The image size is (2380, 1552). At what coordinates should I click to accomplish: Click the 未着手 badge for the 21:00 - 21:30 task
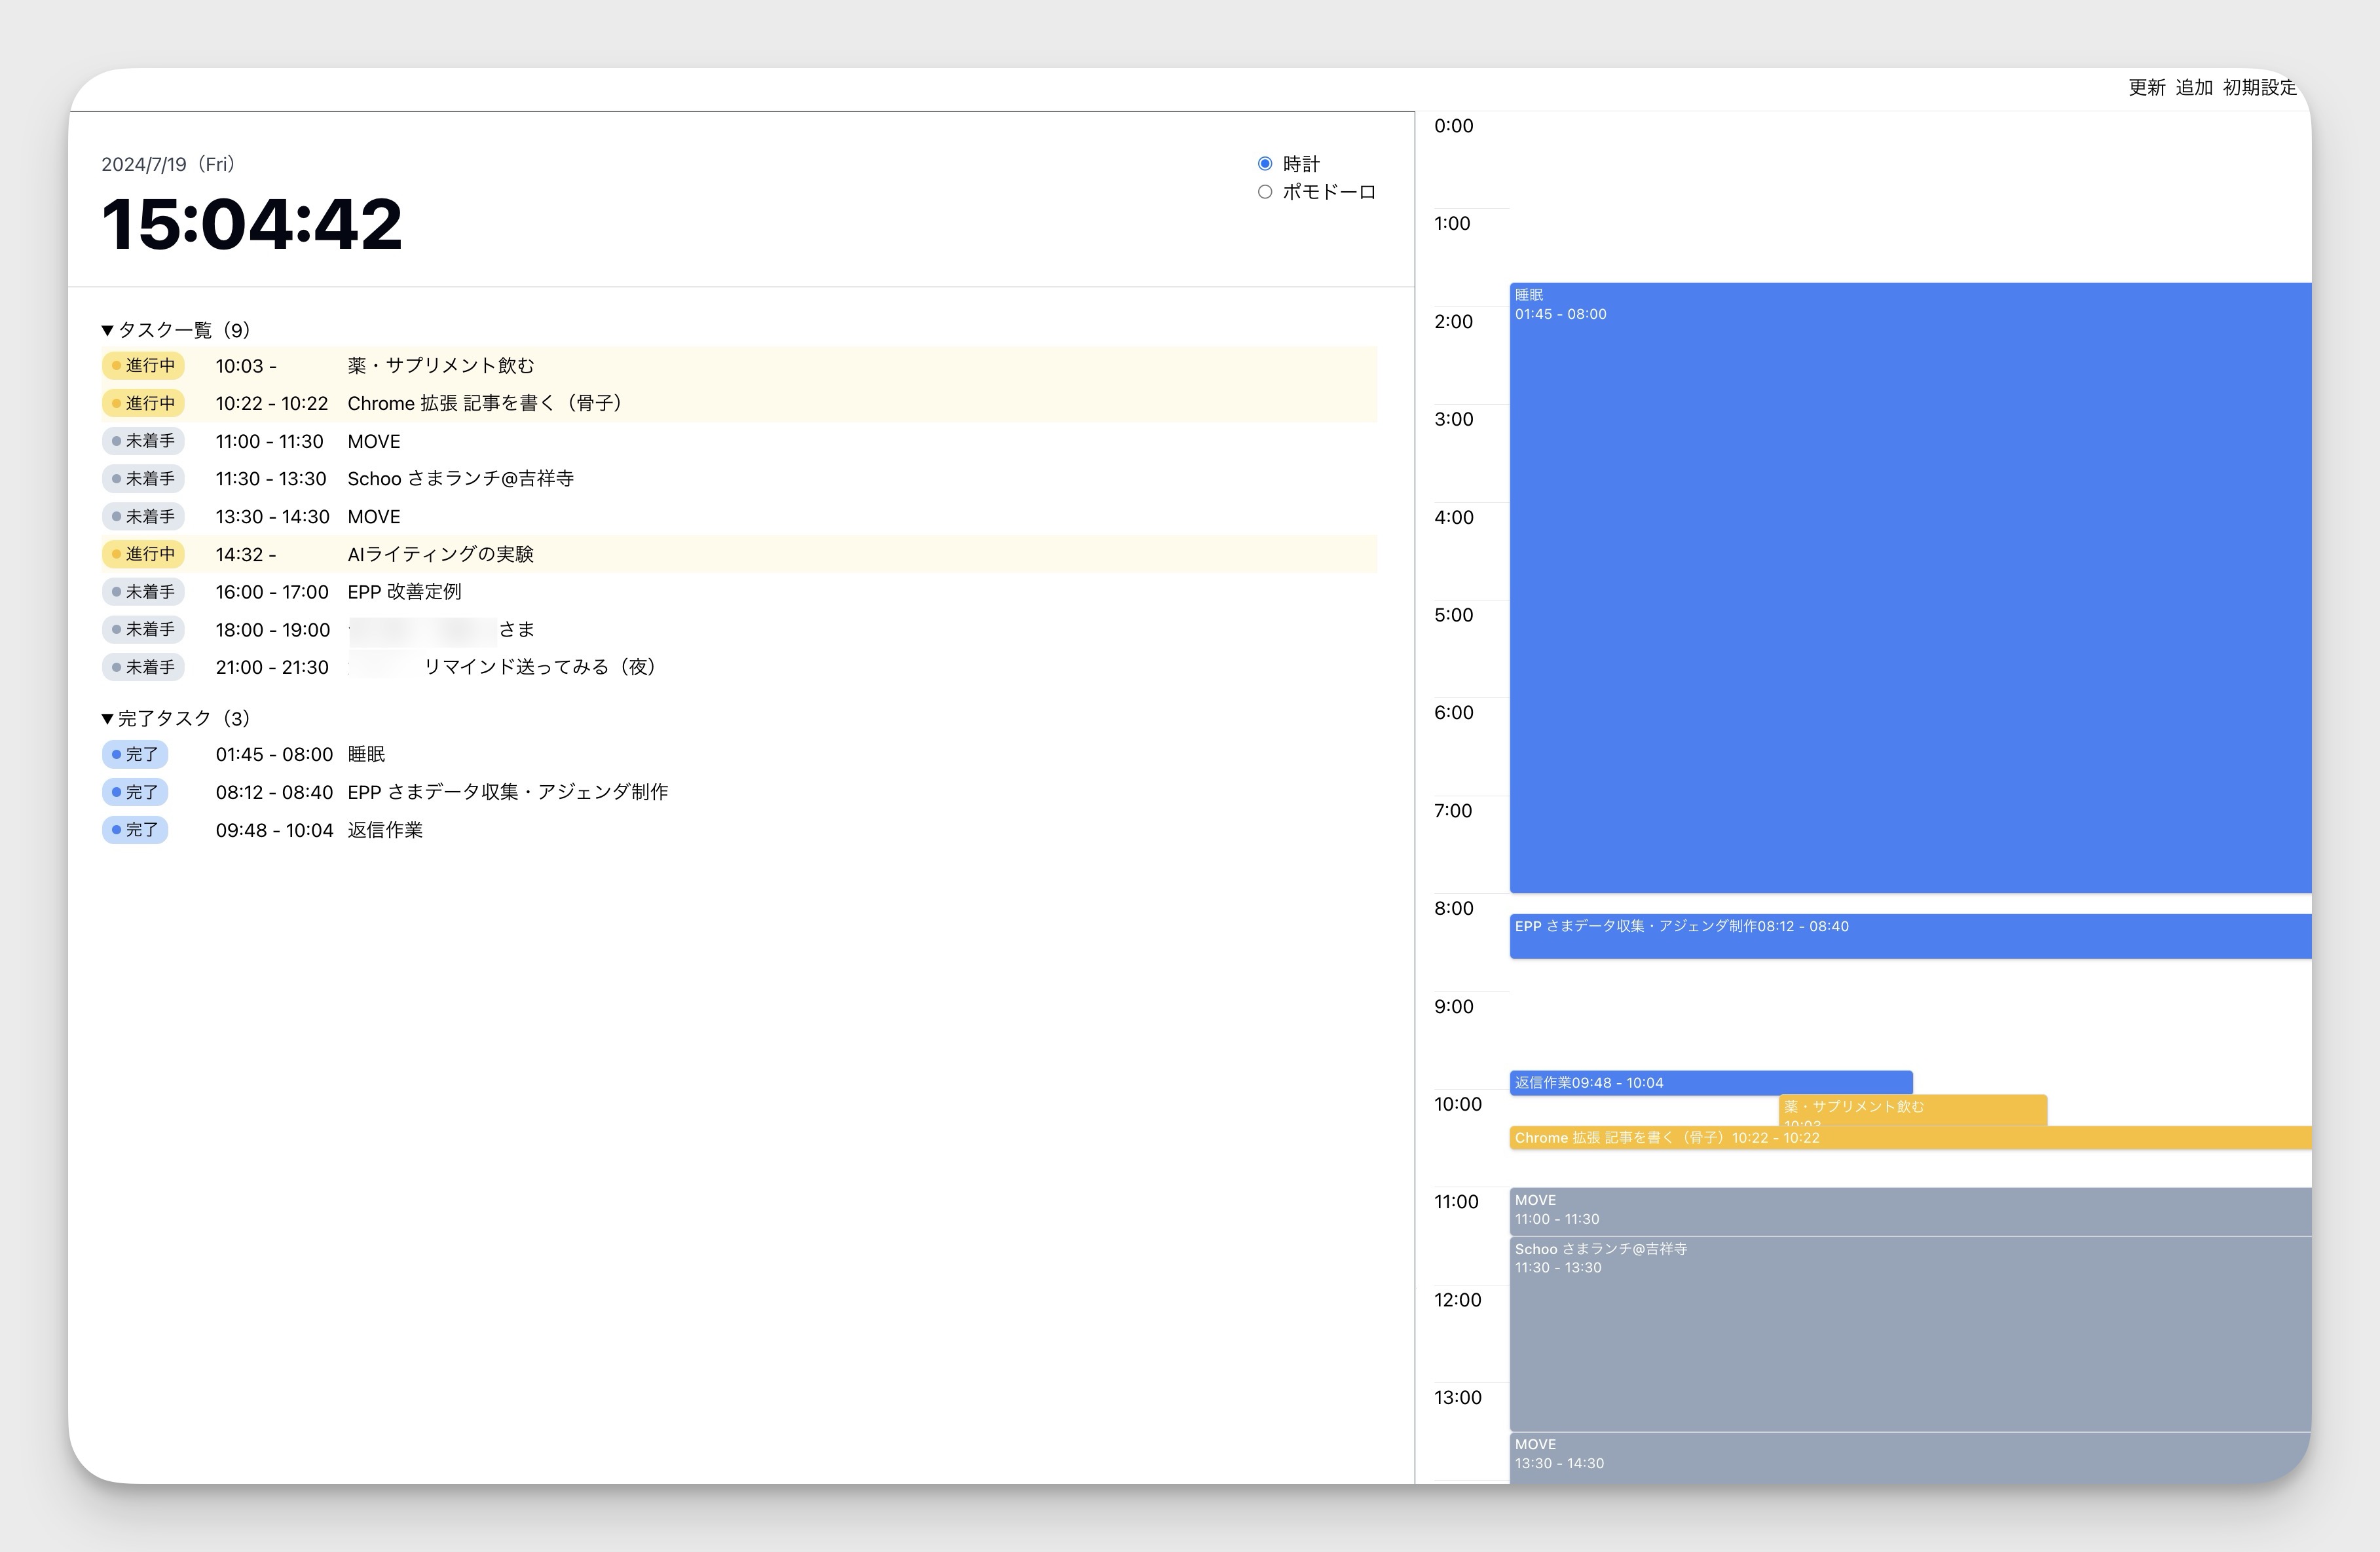pyautogui.click(x=143, y=667)
